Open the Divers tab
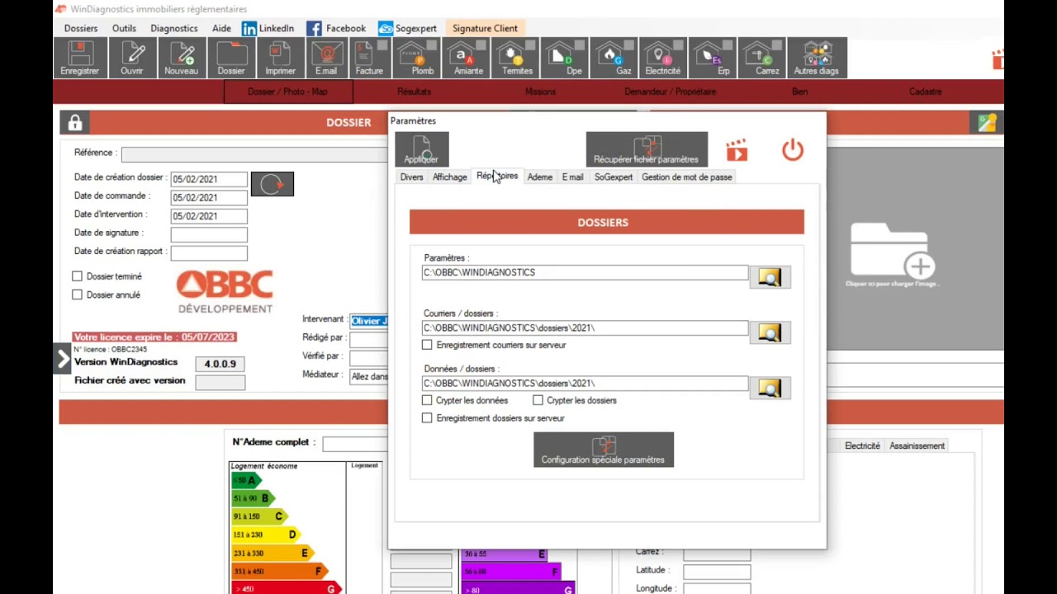 point(411,177)
